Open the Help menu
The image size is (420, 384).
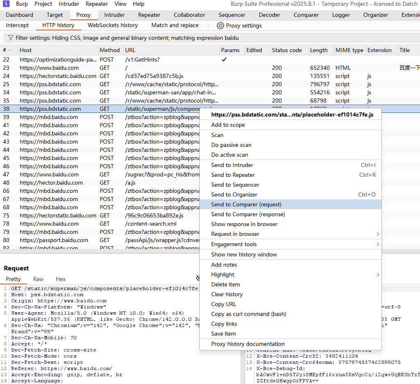tap(139, 4)
